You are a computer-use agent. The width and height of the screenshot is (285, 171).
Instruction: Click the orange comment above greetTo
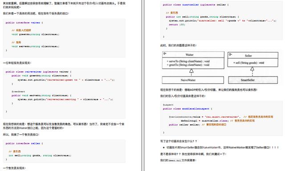click(21, 30)
